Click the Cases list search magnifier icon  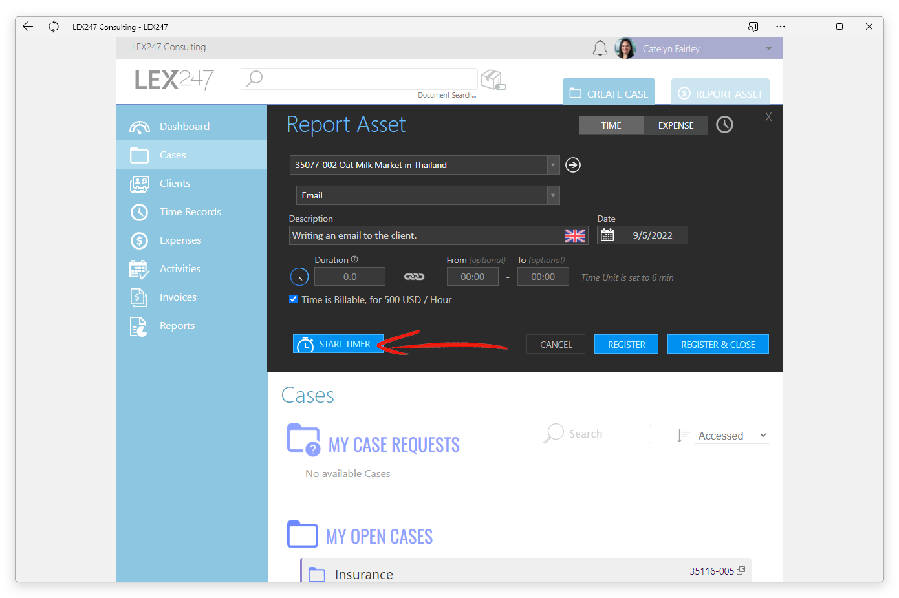click(554, 433)
